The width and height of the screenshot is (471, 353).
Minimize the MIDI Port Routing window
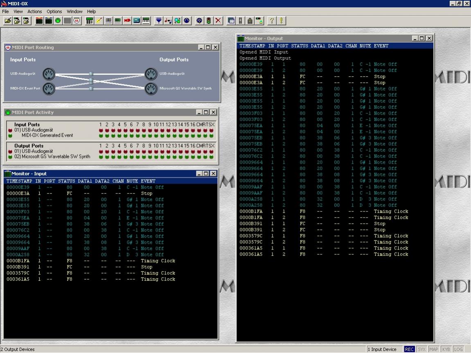(201, 47)
